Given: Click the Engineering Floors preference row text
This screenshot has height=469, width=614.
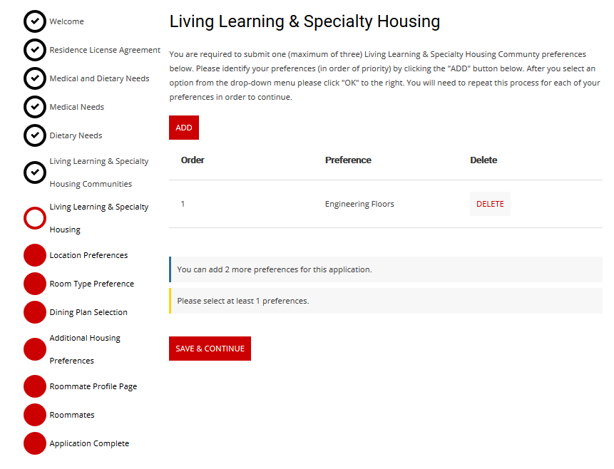Looking at the screenshot, I should click(x=359, y=204).
